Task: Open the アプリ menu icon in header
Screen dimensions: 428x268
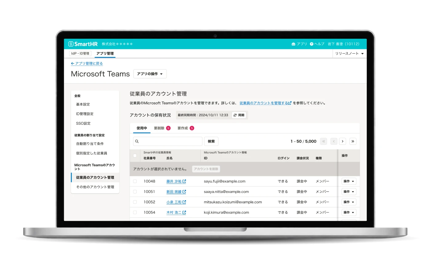Action: 293,44
